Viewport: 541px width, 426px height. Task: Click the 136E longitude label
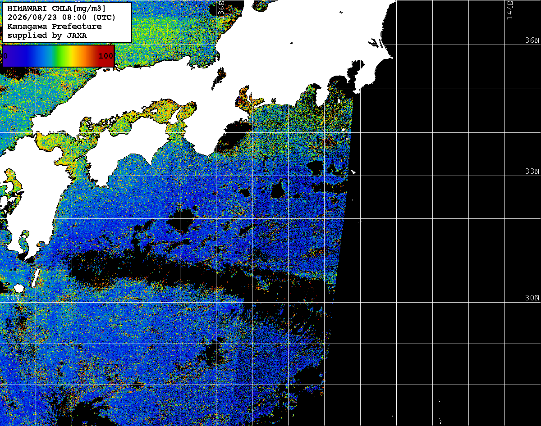click(x=221, y=10)
